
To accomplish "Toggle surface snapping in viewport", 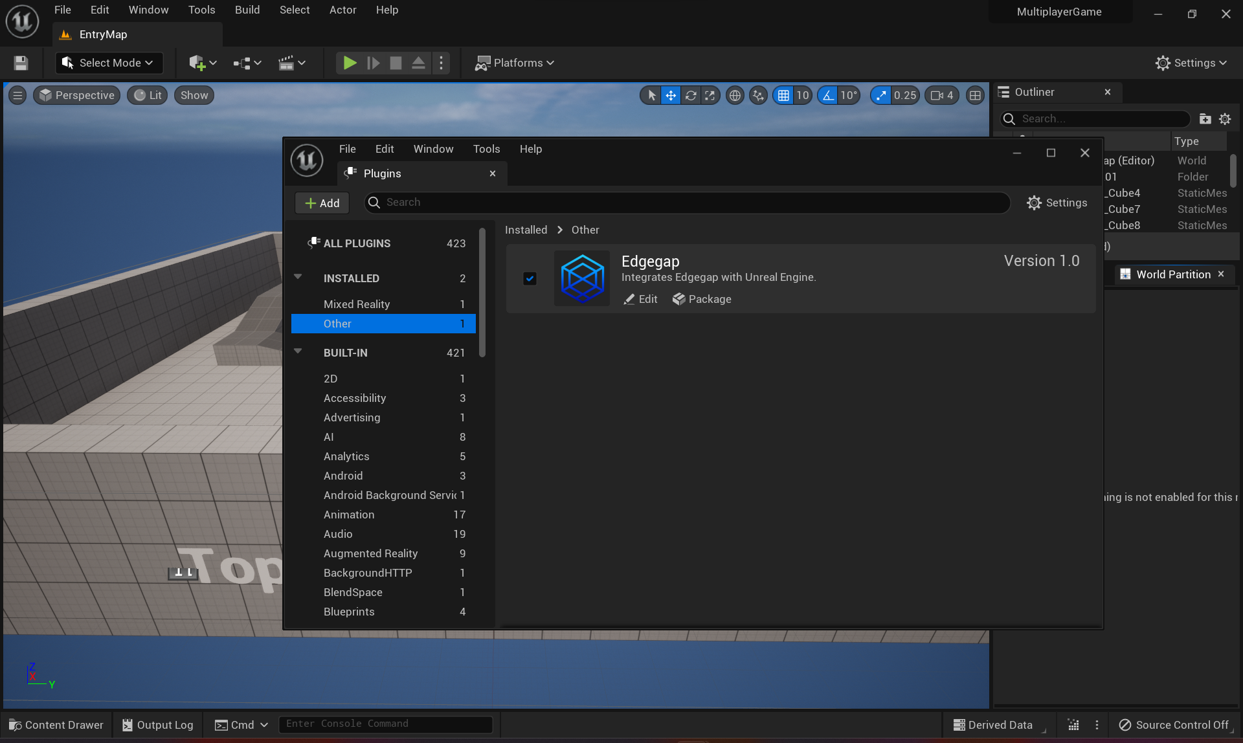I will (758, 95).
